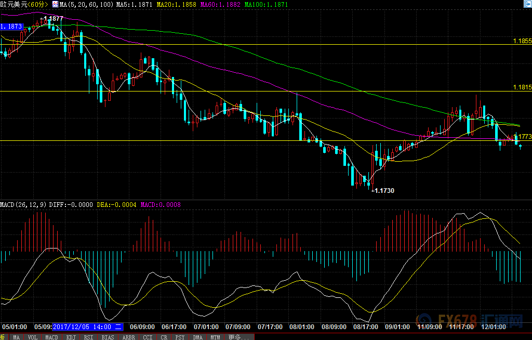
Task: Select the MACD indicator tab
Action: click(51, 337)
